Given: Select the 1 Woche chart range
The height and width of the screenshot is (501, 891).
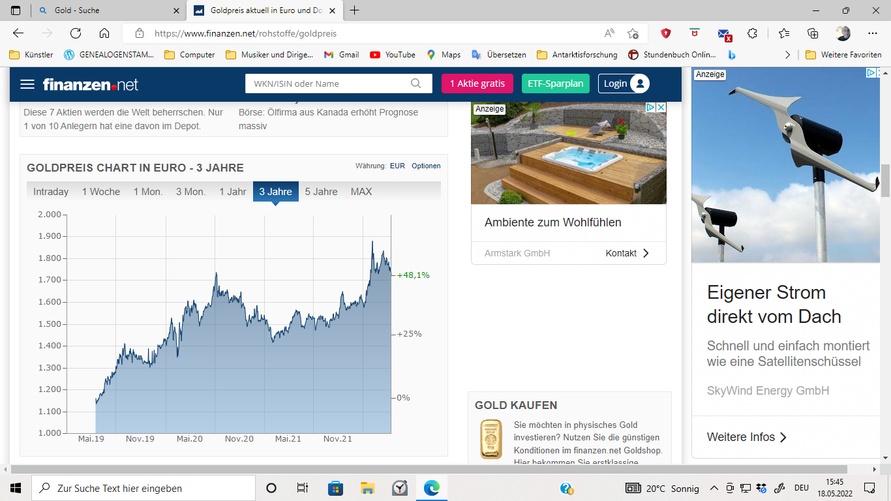Looking at the screenshot, I should 101,192.
